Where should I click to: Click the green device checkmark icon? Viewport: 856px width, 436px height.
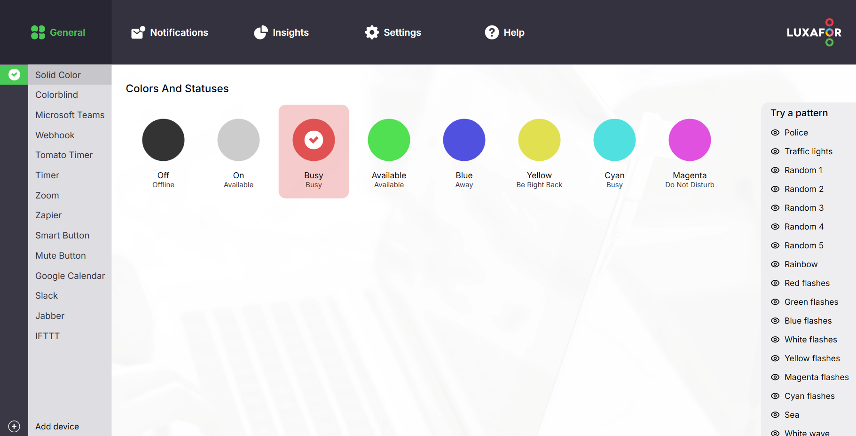tap(14, 74)
